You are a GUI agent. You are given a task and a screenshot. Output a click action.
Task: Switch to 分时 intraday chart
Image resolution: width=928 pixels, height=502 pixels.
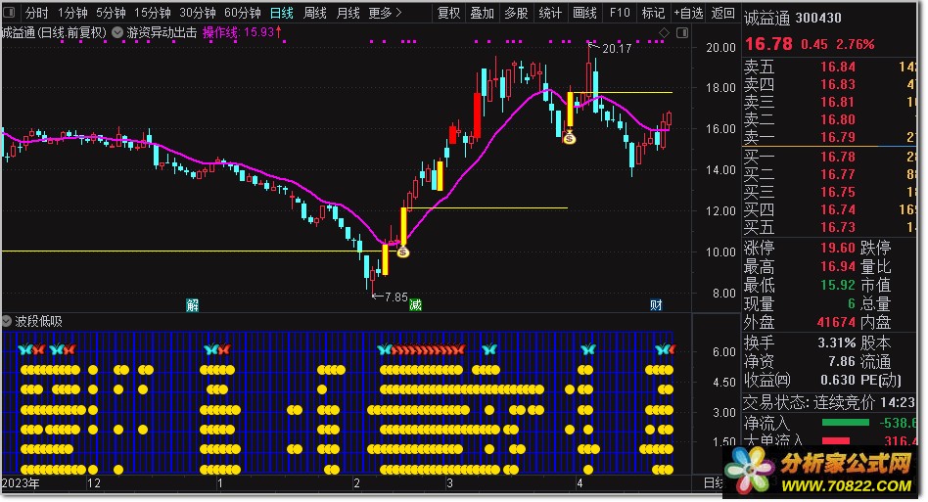click(x=36, y=13)
